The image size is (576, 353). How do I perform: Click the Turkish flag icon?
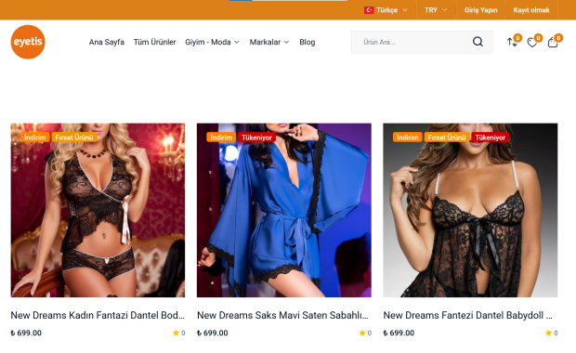(369, 10)
